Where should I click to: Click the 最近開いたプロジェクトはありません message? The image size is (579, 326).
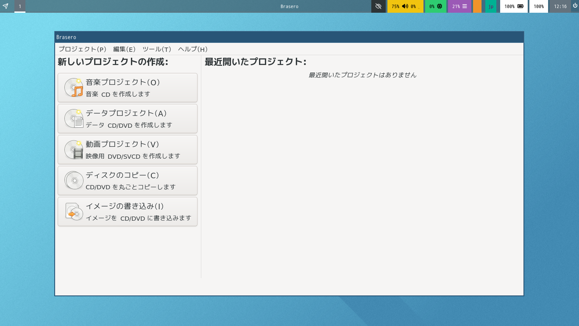pos(362,75)
